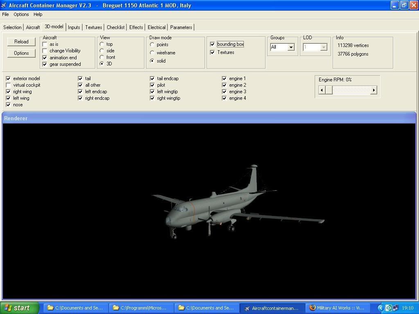The height and width of the screenshot is (314, 419).
Task: Toggle the gear suspended checkbox
Action: 45,64
